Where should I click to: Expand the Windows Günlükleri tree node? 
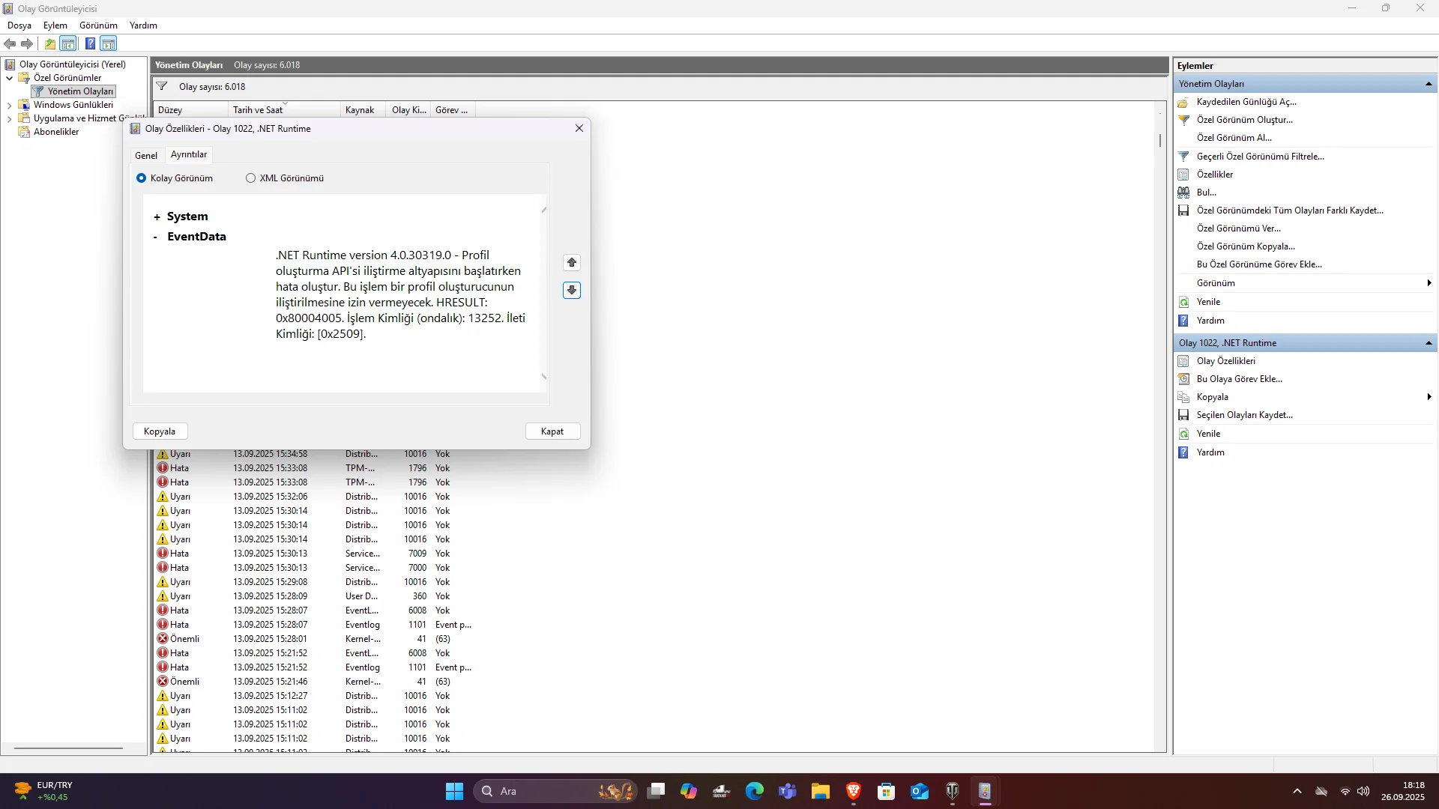tap(9, 106)
